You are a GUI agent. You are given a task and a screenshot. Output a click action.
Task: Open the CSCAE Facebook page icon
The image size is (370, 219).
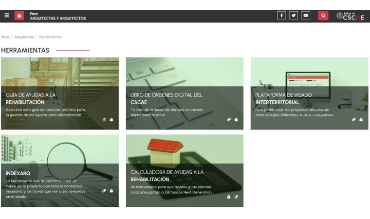pyautogui.click(x=281, y=16)
